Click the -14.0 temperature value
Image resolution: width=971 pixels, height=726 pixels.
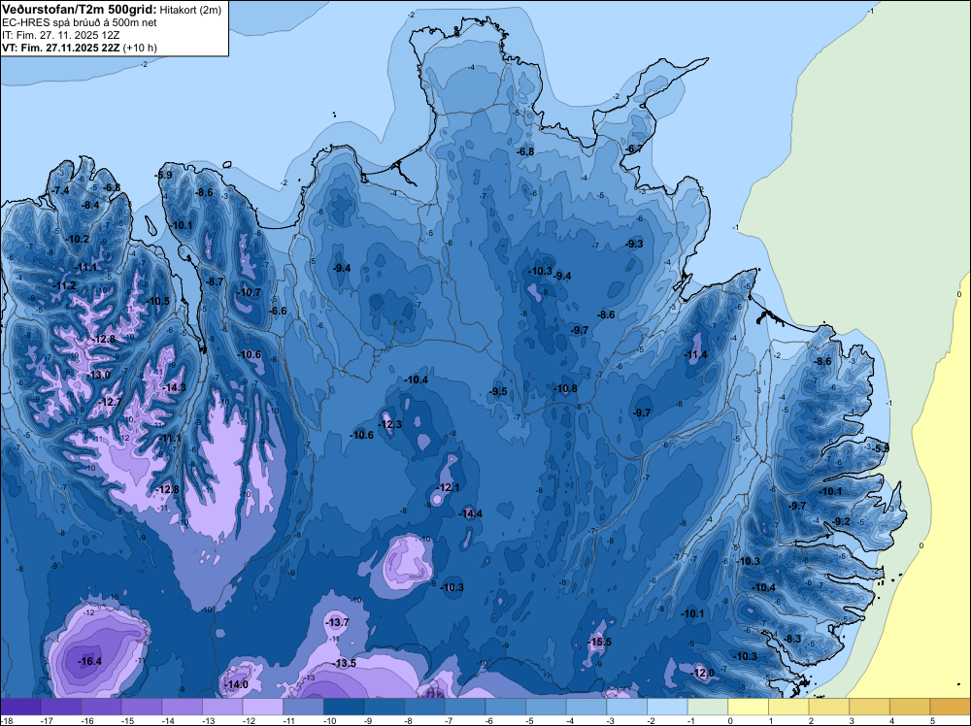tap(237, 684)
